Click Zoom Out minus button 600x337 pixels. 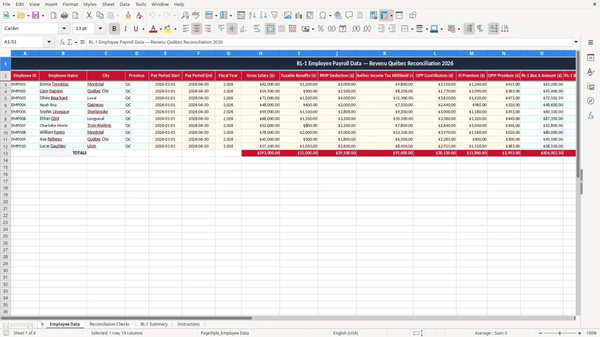point(540,333)
